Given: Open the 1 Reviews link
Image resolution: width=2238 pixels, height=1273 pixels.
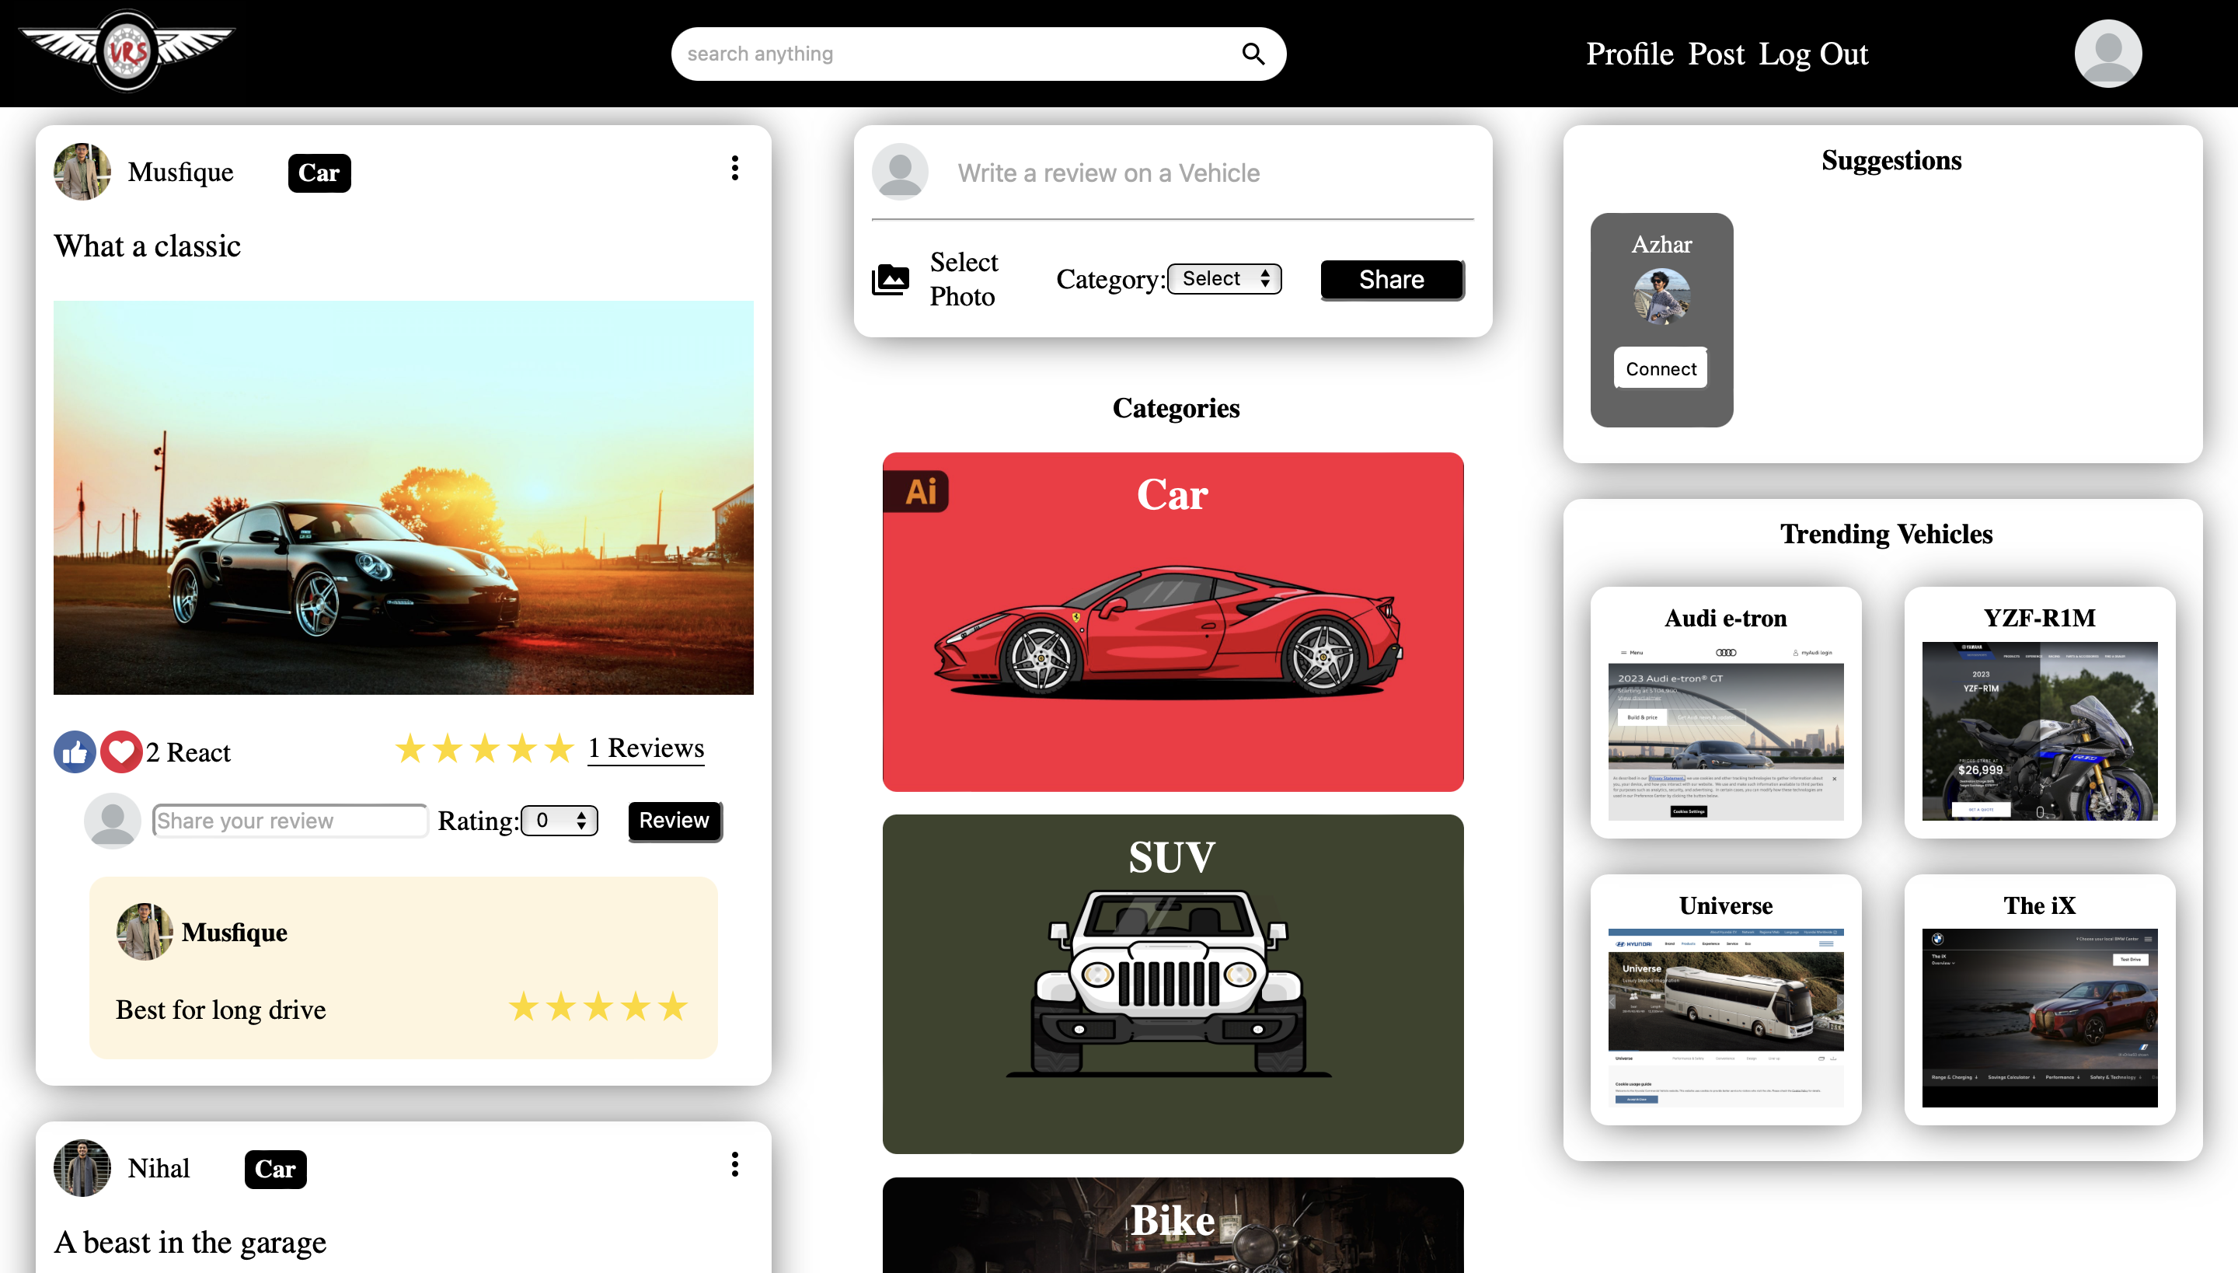Looking at the screenshot, I should pos(646,748).
